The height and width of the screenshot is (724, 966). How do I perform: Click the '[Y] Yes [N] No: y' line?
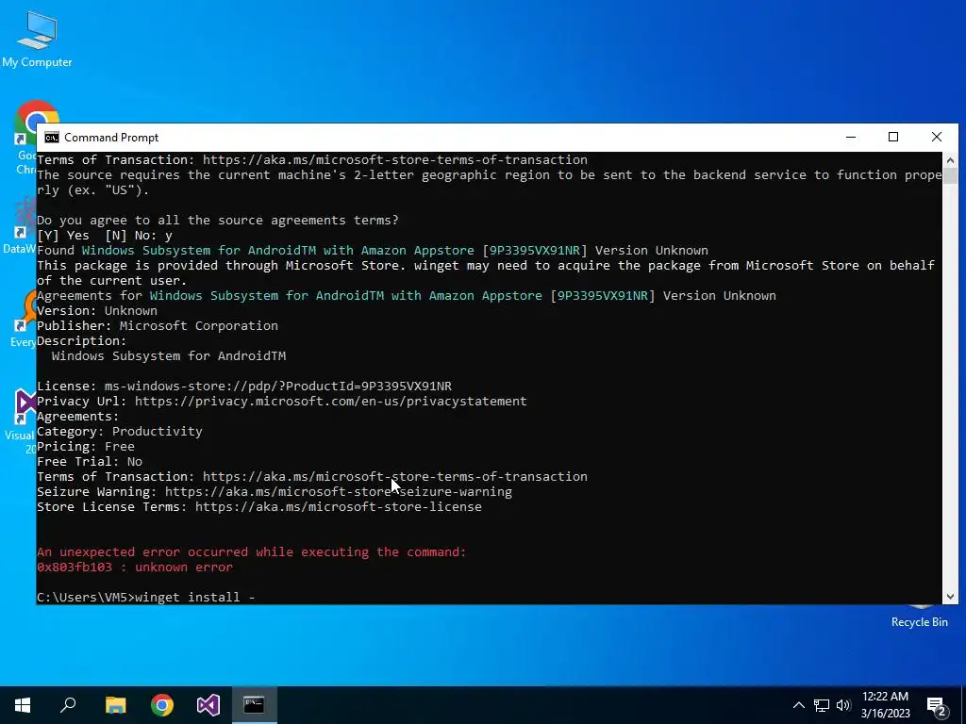pos(105,235)
